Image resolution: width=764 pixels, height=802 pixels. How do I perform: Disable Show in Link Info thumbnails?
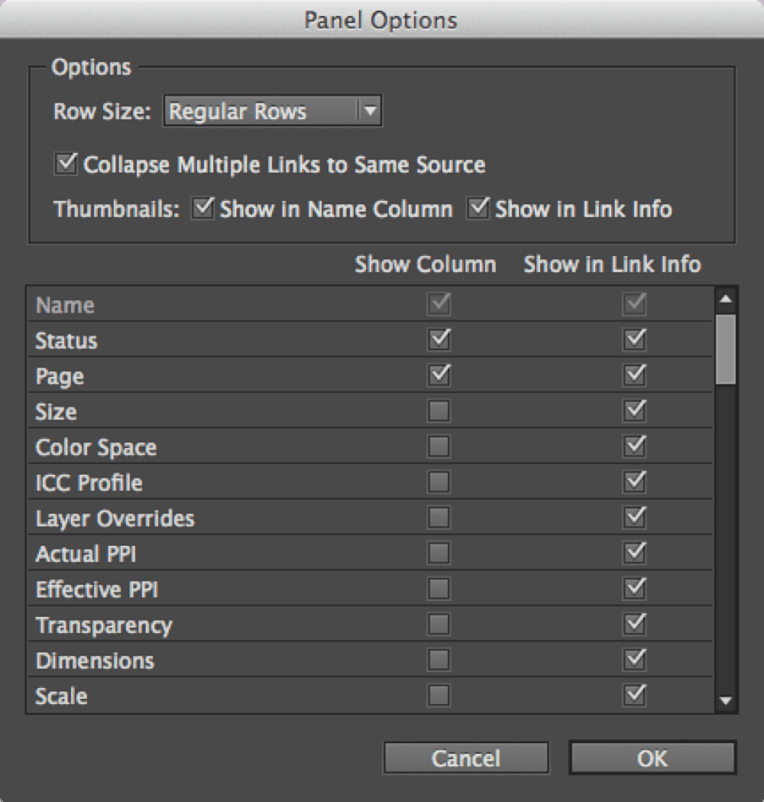click(x=479, y=208)
